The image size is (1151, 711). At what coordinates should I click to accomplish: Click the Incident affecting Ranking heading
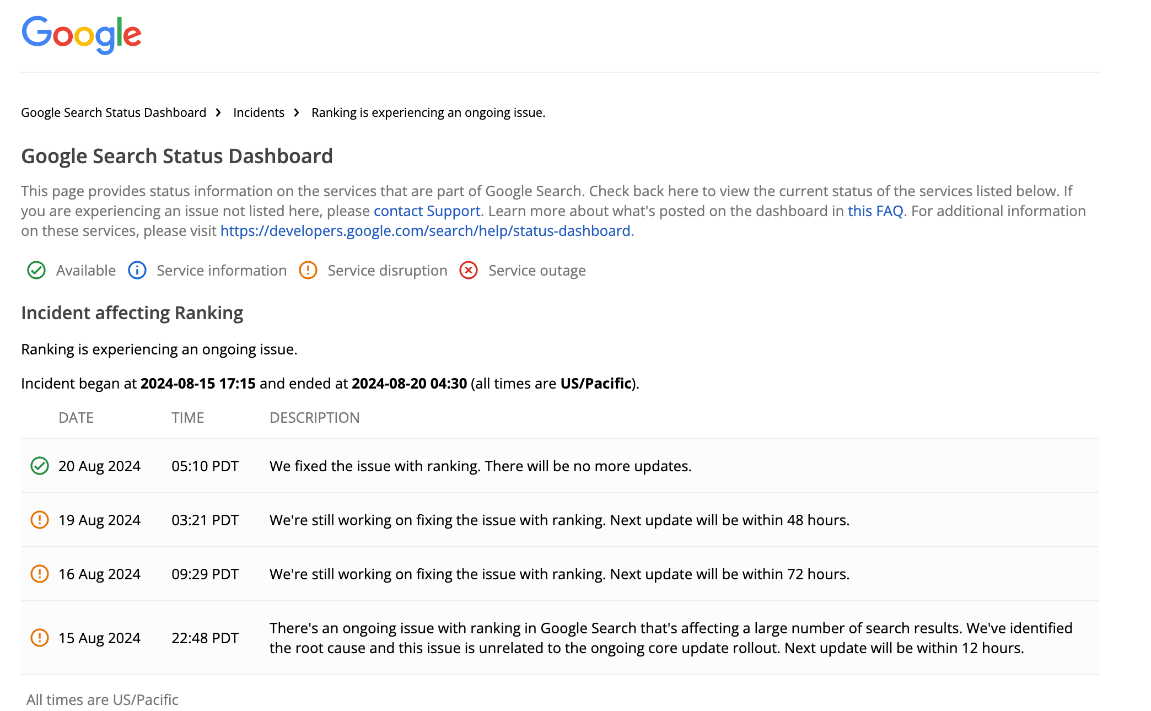(132, 312)
